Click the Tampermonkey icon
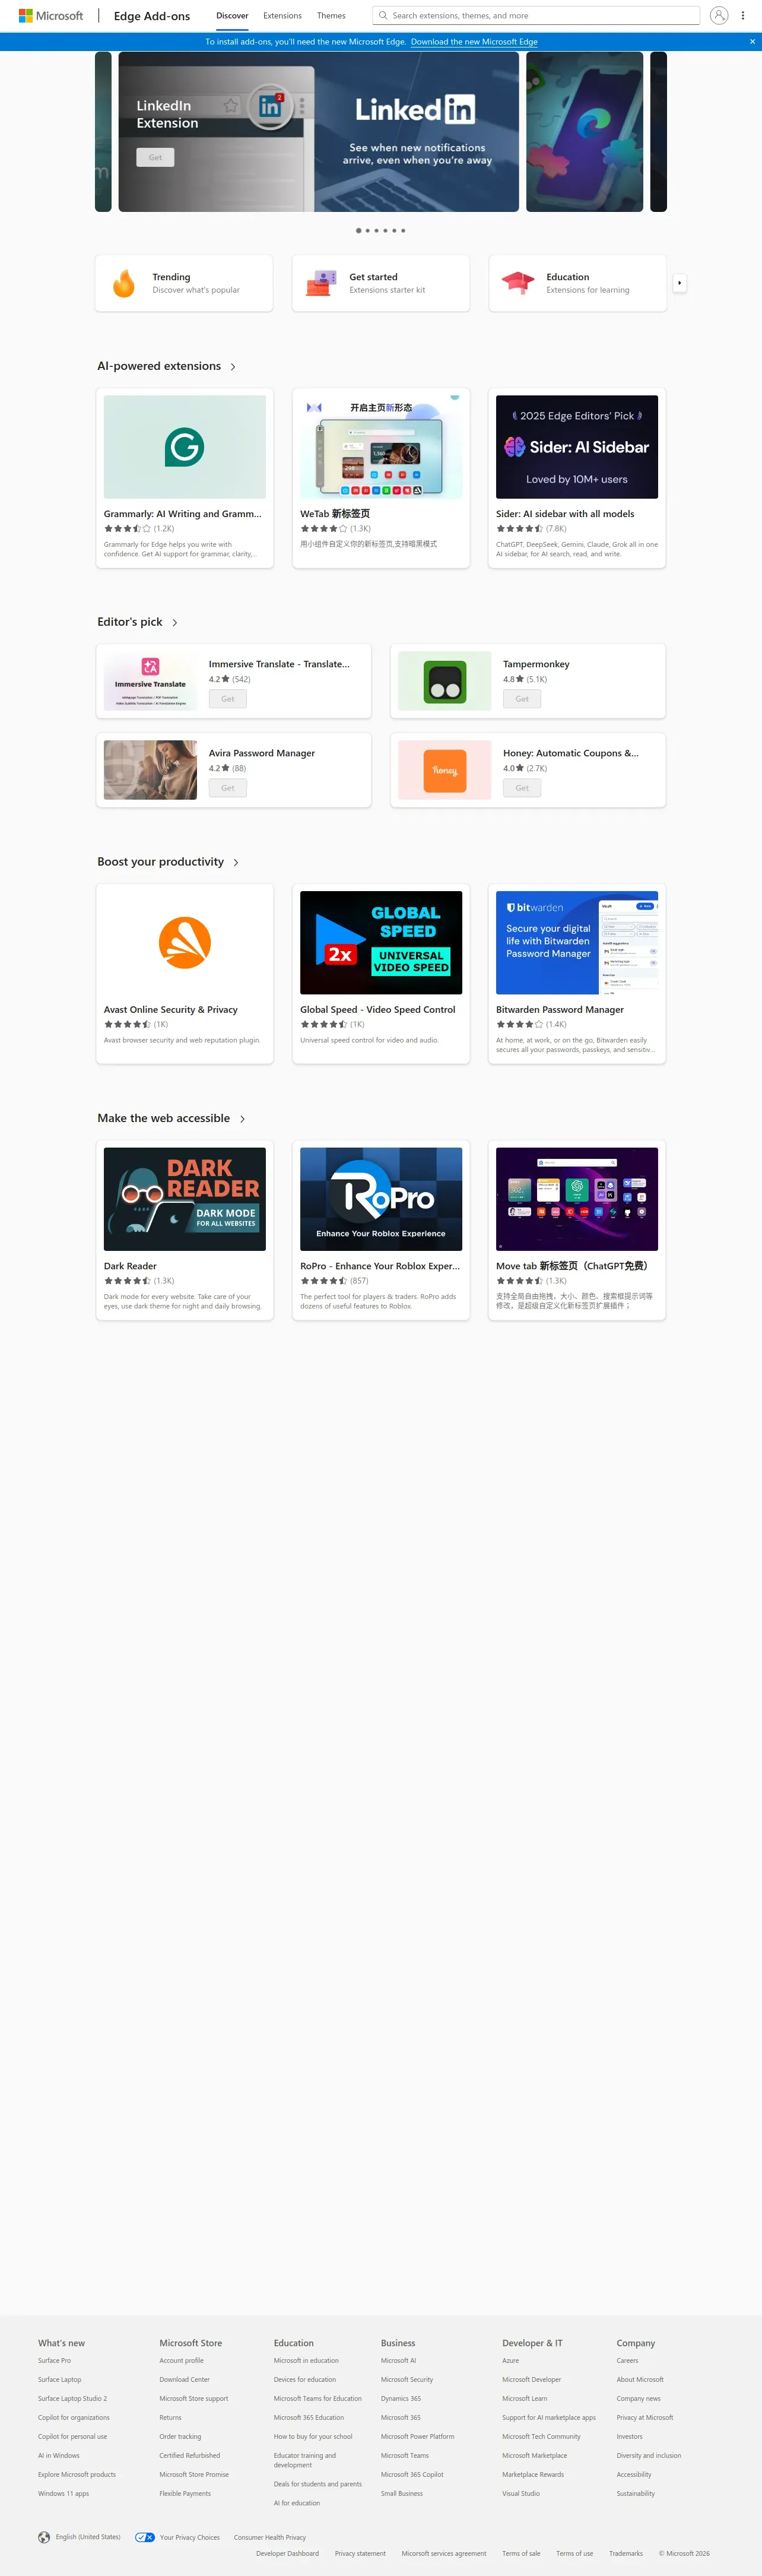 click(445, 681)
